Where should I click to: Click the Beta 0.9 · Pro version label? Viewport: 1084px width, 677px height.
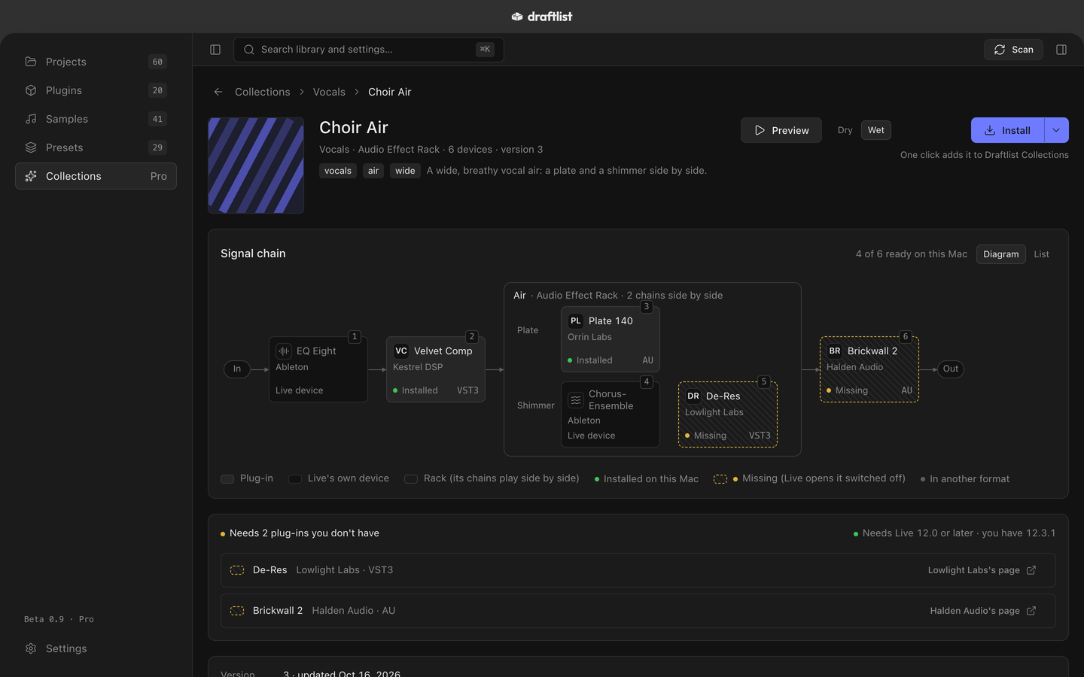click(59, 619)
